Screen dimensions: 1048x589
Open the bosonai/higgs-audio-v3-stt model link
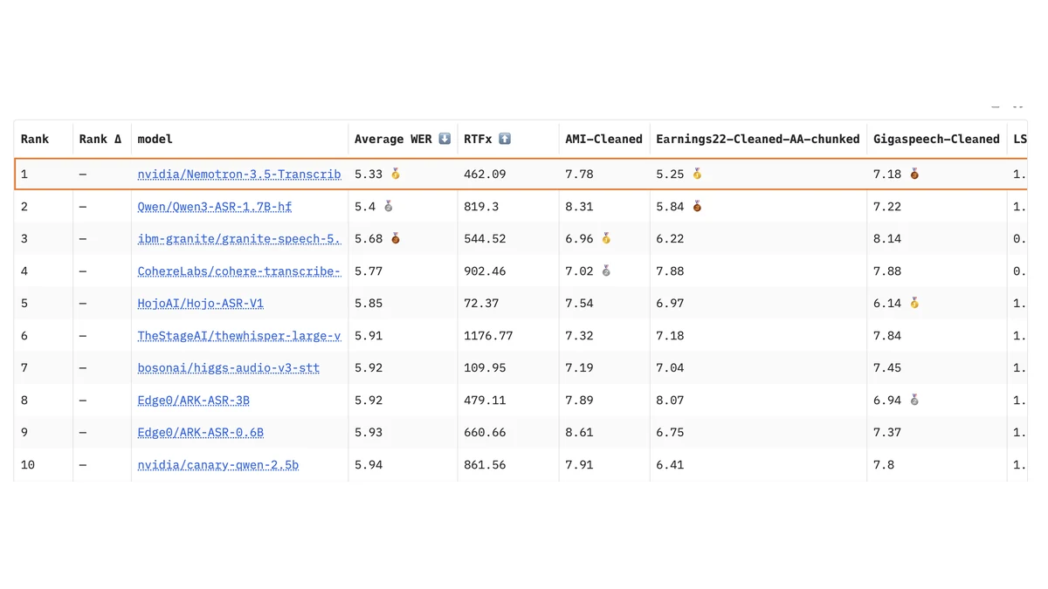pos(229,367)
